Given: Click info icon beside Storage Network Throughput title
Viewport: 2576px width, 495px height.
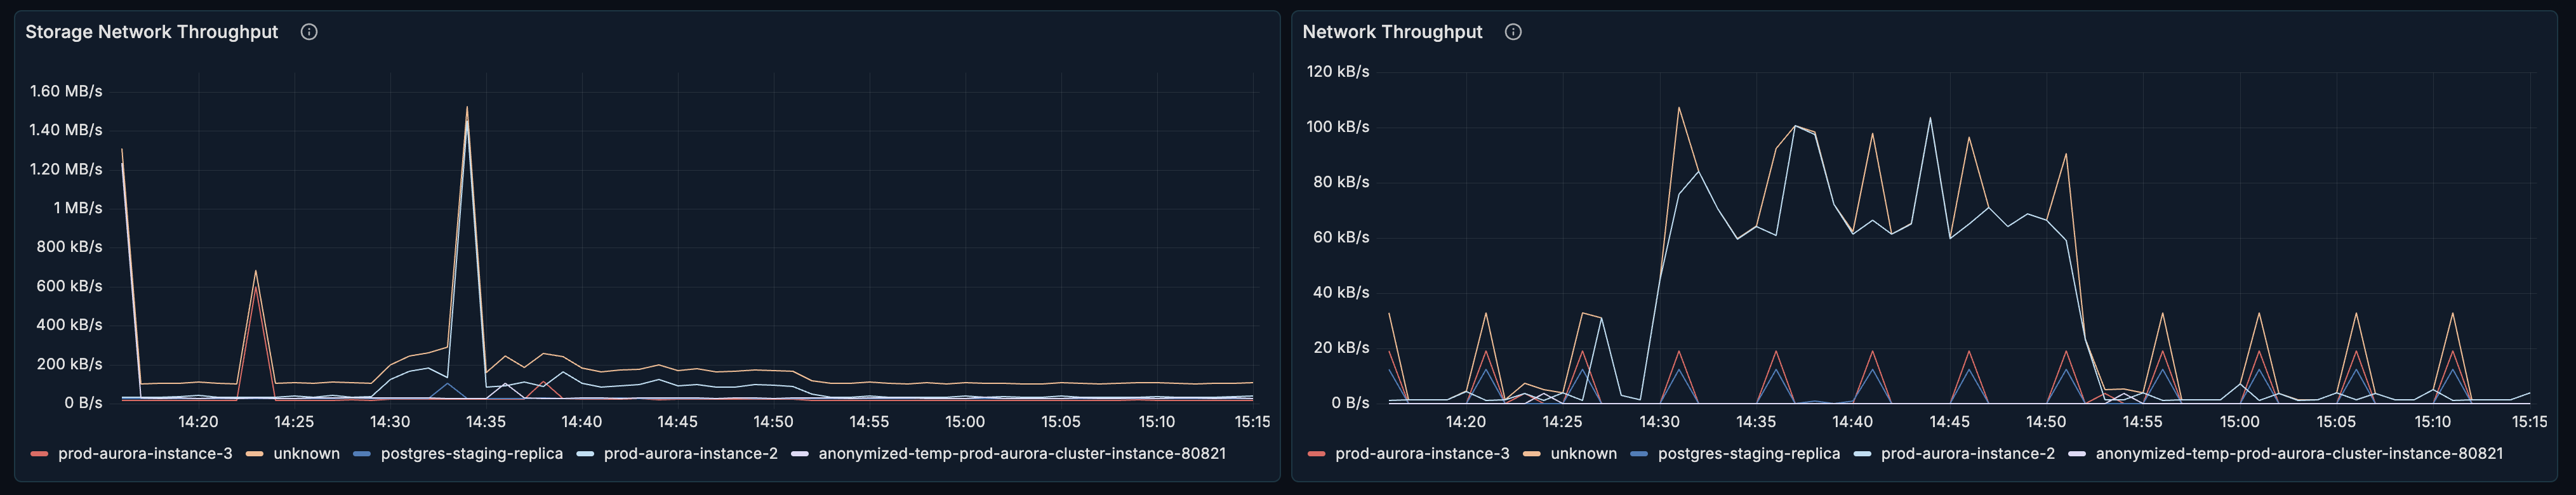Looking at the screenshot, I should (309, 32).
